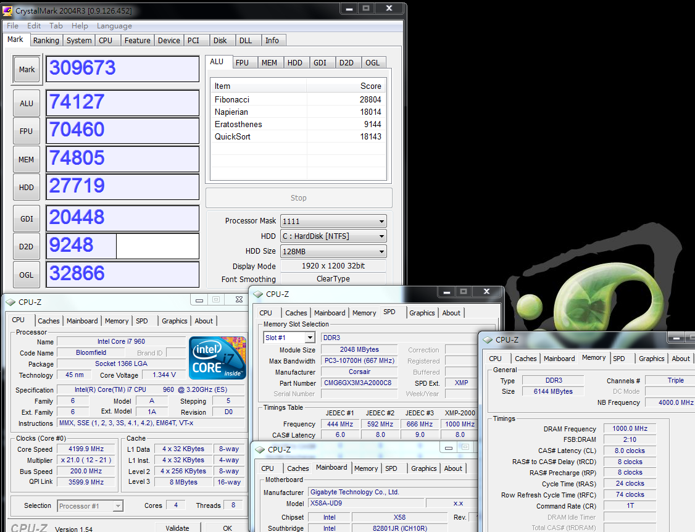Open the HDD Size 128MB dropdown
695x532 pixels.
[333, 251]
